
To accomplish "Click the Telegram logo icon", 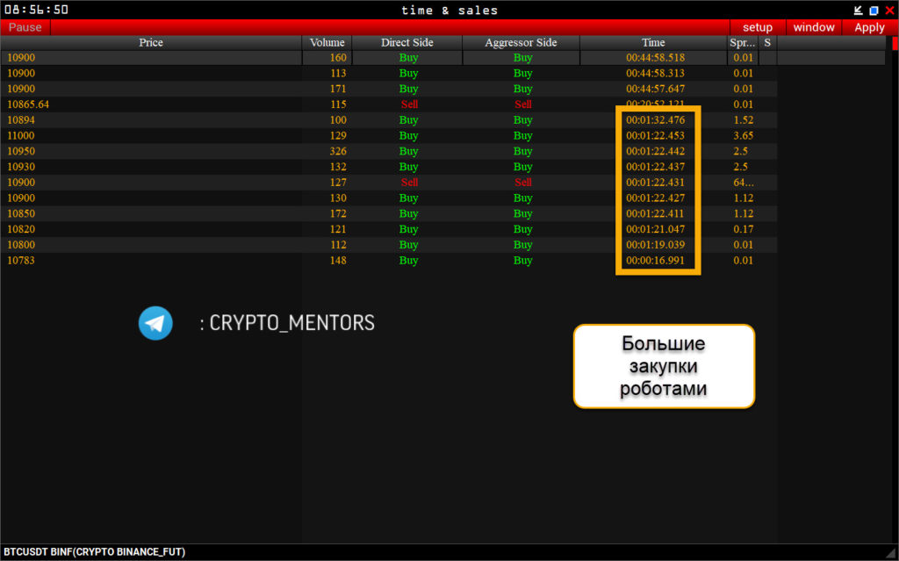I will [x=155, y=323].
